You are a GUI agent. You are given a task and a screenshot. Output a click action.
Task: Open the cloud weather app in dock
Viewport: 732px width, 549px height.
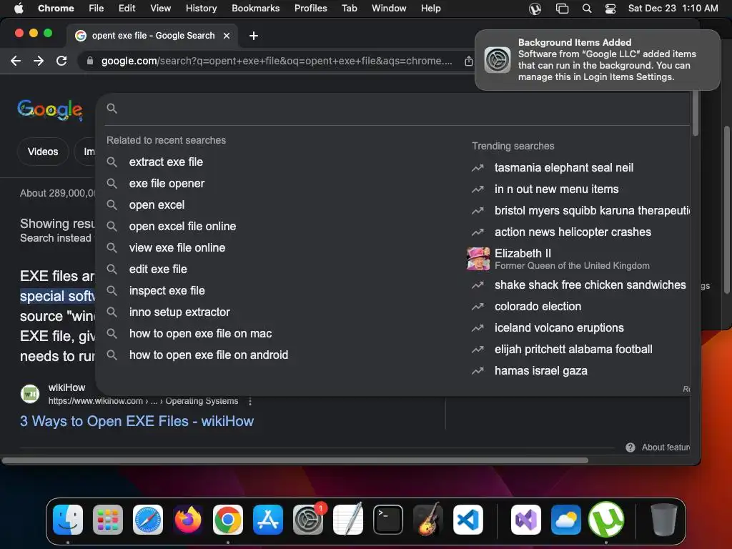(566, 520)
